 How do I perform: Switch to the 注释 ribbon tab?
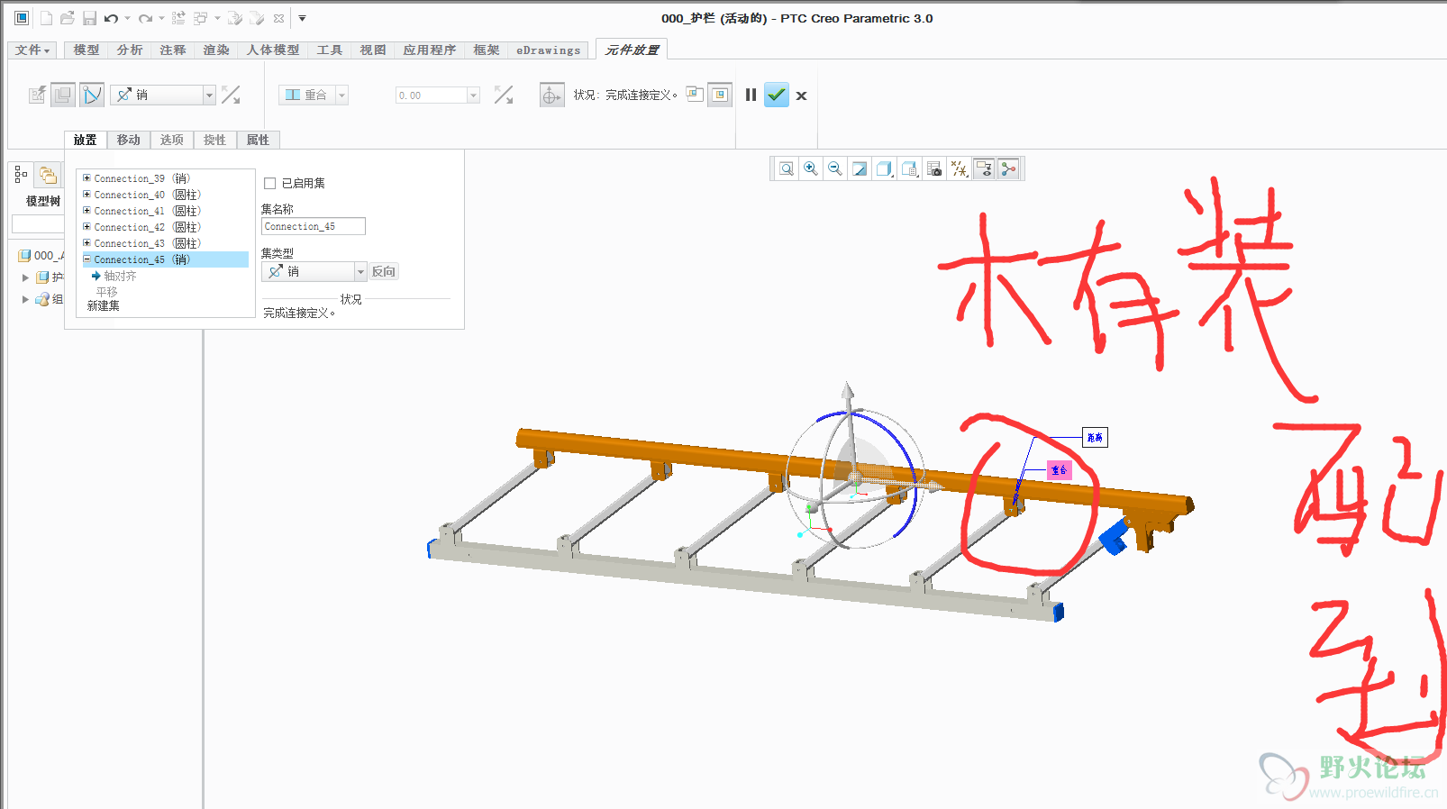pyautogui.click(x=173, y=50)
